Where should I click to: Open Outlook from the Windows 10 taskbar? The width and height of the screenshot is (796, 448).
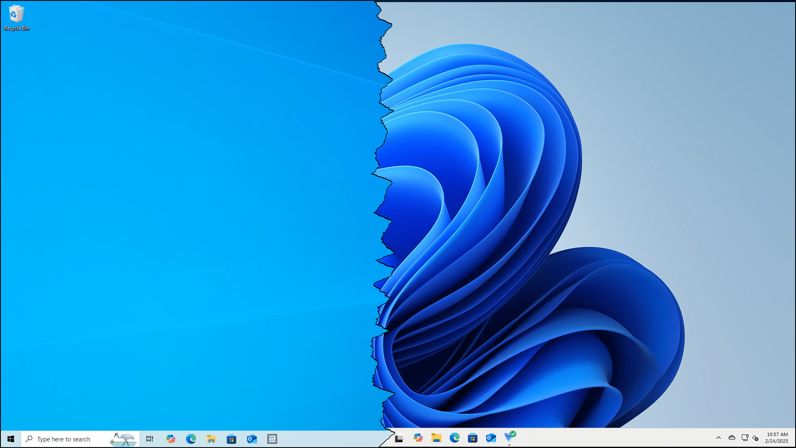click(252, 438)
